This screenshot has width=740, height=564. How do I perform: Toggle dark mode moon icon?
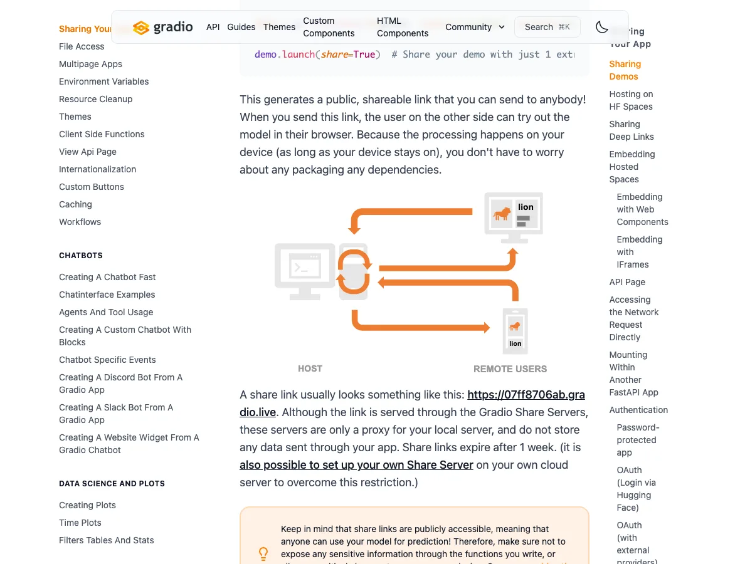[602, 27]
